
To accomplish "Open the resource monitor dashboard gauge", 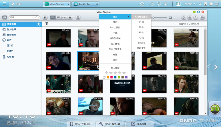I will pos(215,109).
